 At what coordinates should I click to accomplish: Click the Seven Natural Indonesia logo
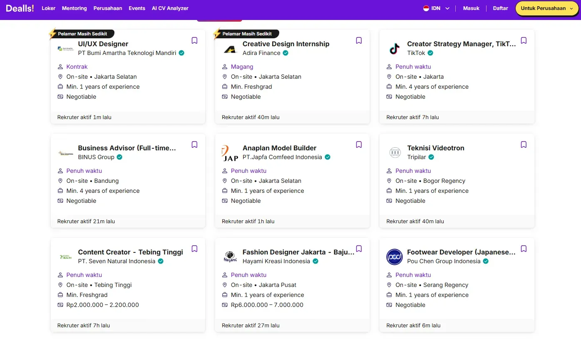pyautogui.click(x=65, y=257)
